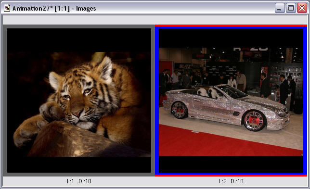310x189 pixels.
Task: Click the car's red front wheel
Action: point(254,121)
